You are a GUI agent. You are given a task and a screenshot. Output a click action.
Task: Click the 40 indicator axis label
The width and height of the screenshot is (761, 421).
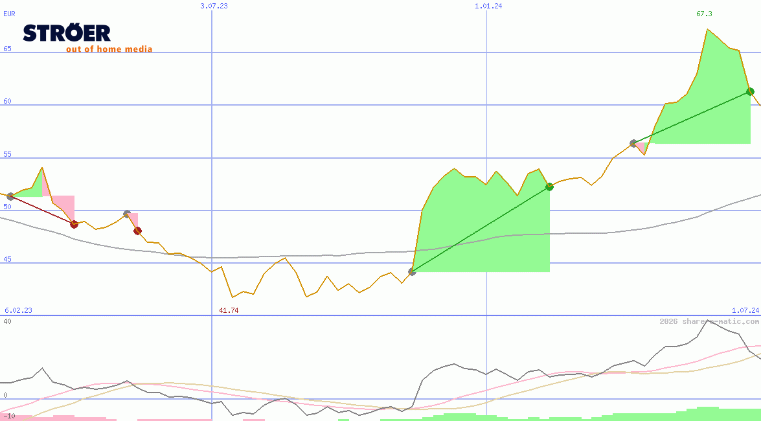8,321
